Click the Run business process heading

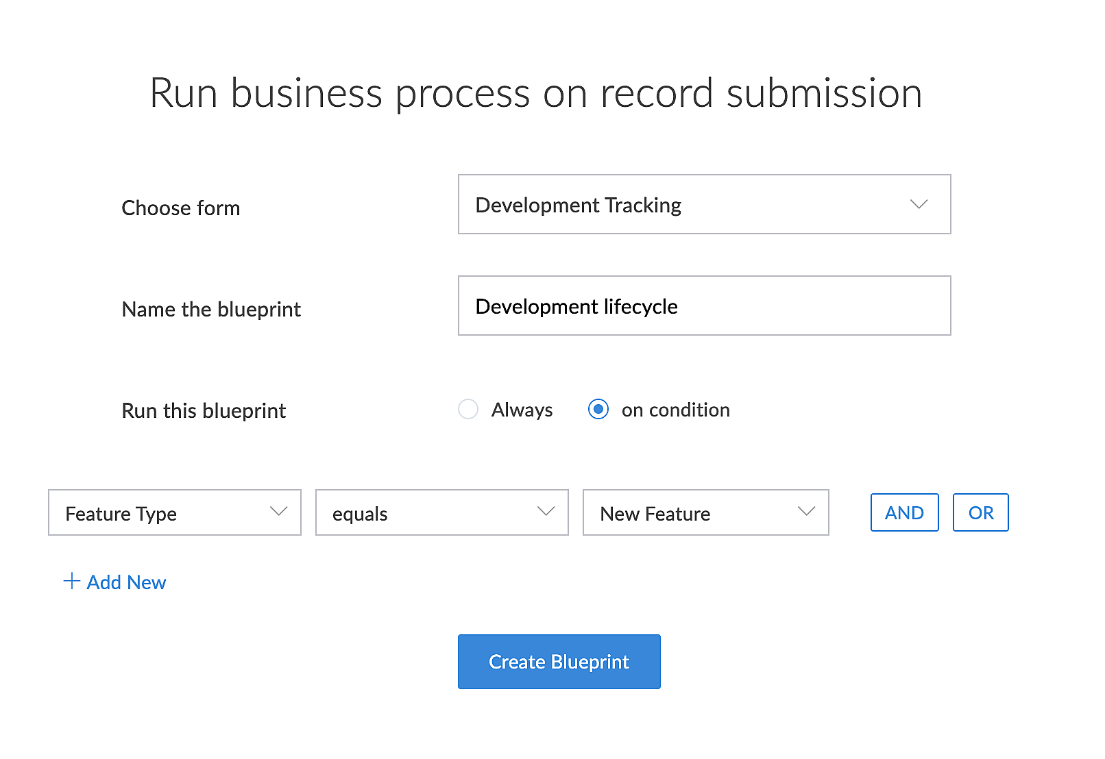(x=535, y=93)
